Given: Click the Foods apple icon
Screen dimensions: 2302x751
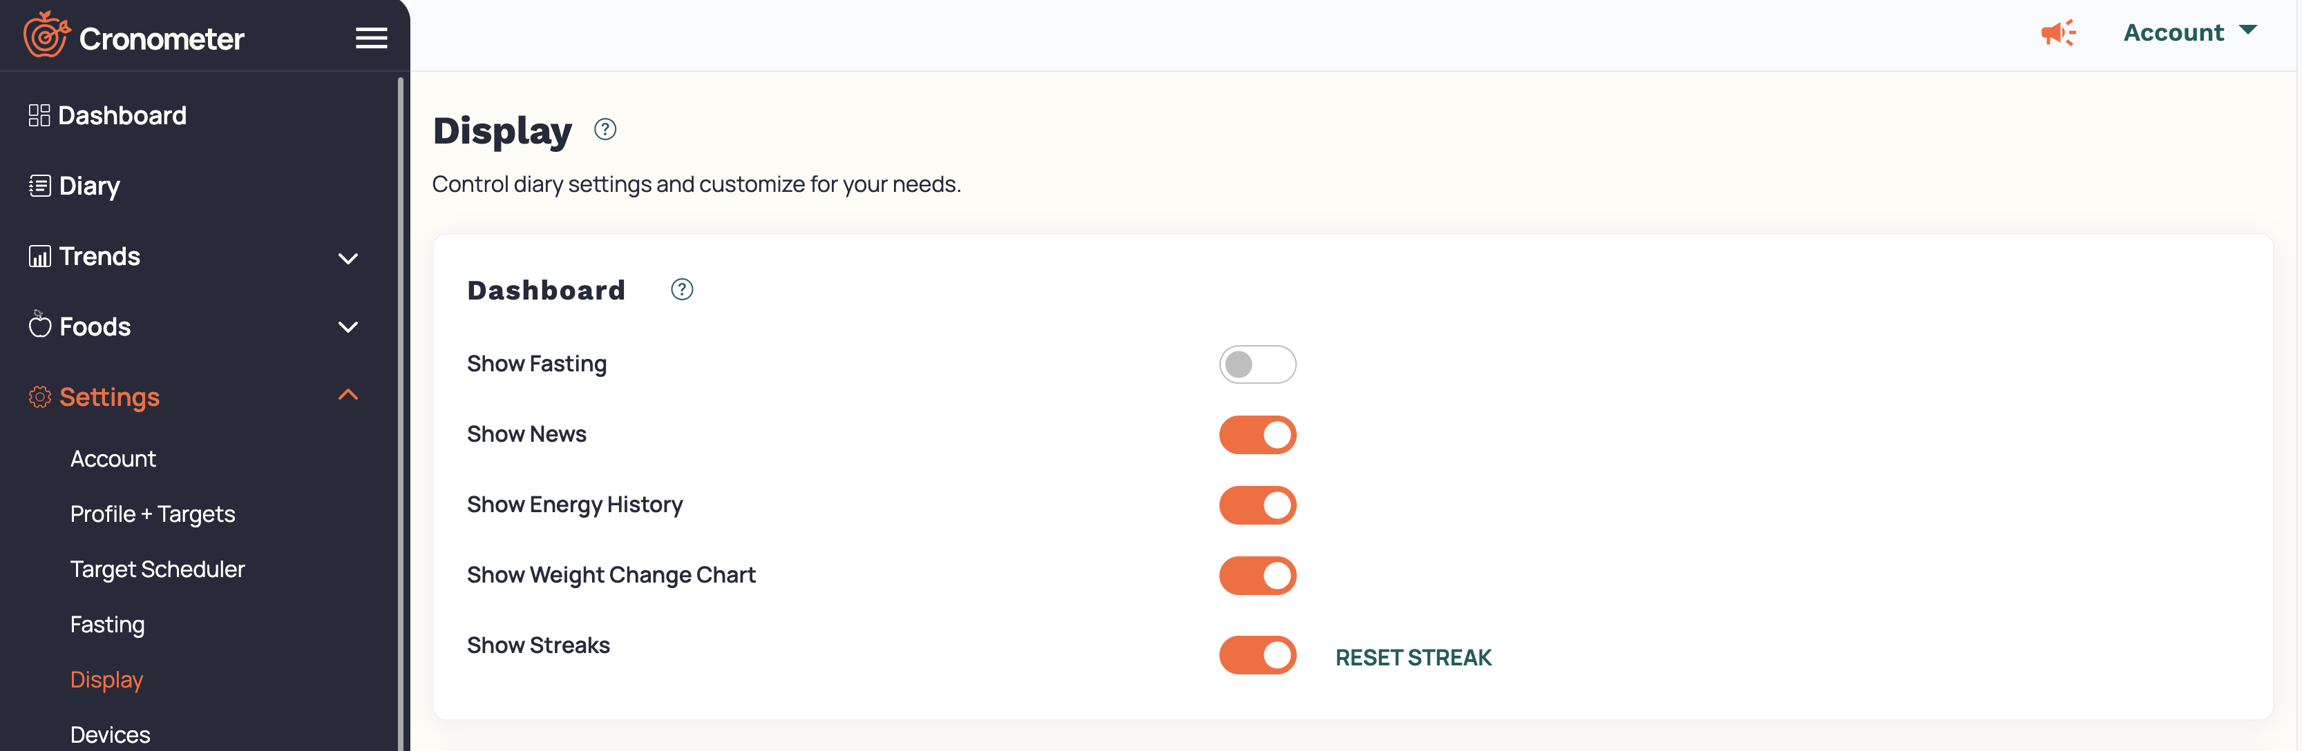Looking at the screenshot, I should 39,324.
